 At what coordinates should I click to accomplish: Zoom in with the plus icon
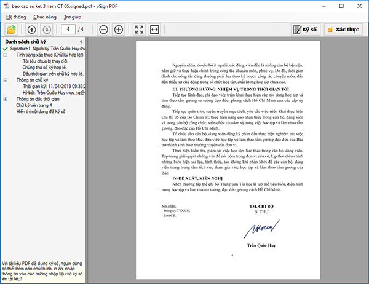[x=119, y=30]
